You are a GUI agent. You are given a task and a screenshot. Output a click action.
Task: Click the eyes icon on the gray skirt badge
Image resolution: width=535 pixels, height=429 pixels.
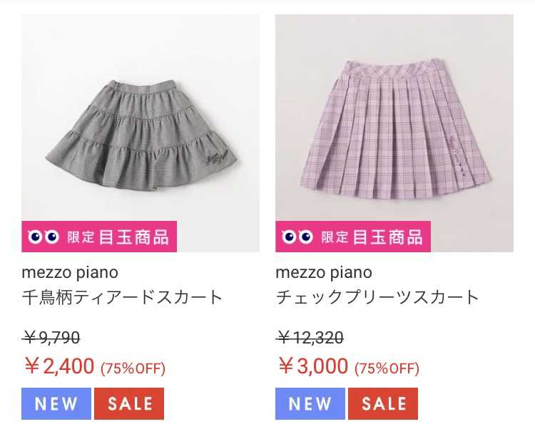43,237
